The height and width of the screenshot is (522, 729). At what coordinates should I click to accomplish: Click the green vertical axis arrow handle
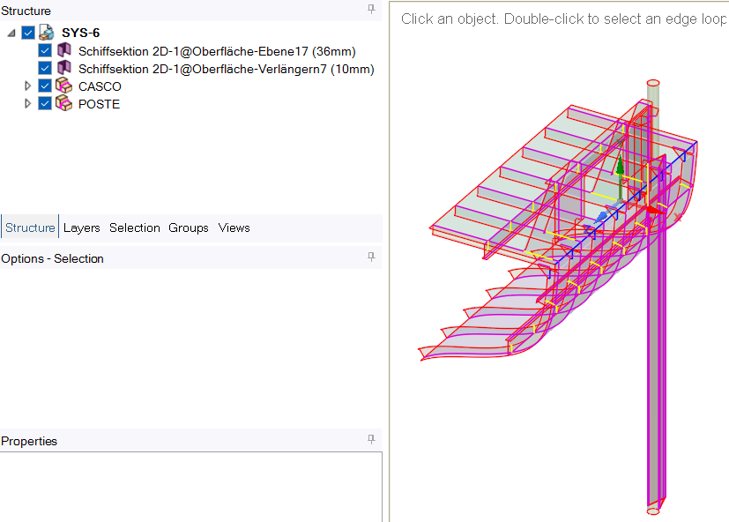tap(620, 166)
